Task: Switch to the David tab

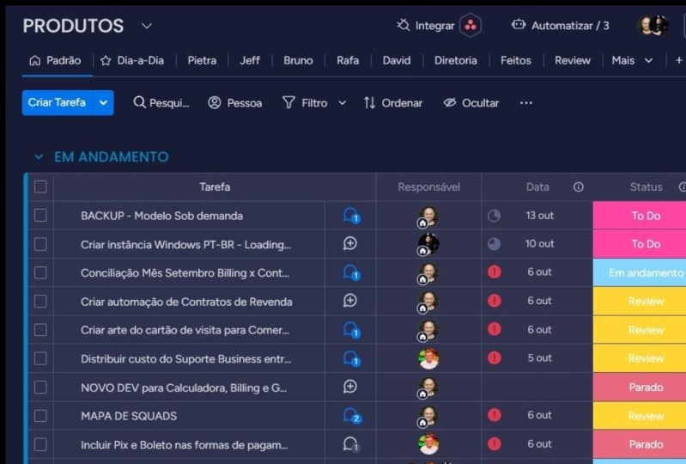Action: click(397, 60)
